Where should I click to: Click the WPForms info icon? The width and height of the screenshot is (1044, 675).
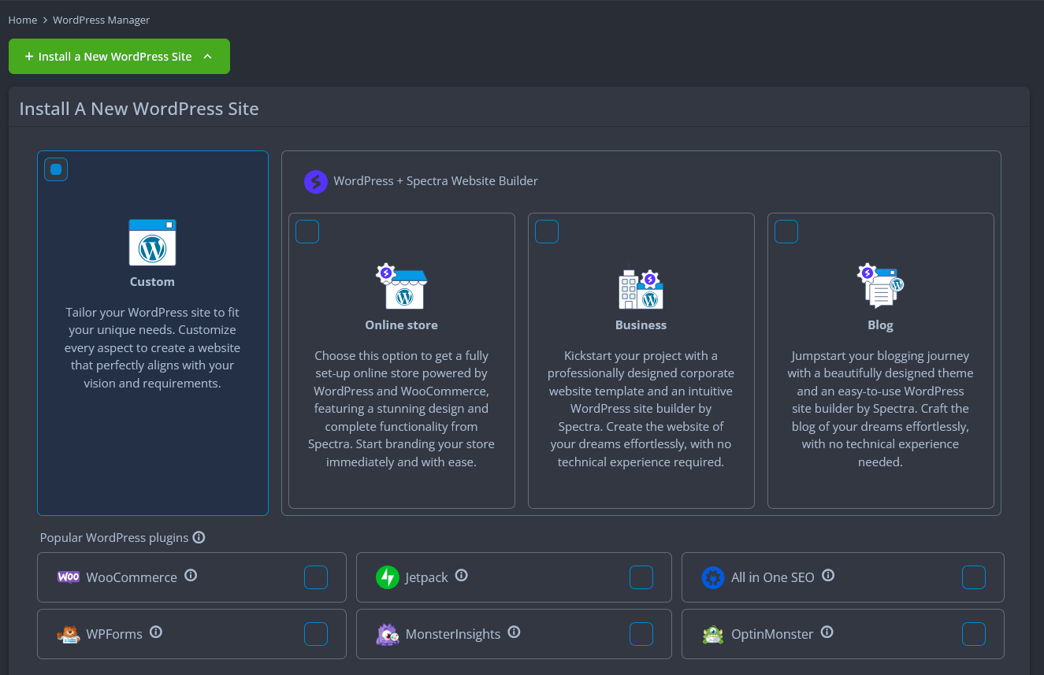click(x=156, y=632)
